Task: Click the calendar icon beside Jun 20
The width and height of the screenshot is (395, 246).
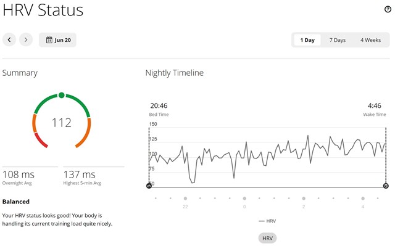Action: coord(49,39)
